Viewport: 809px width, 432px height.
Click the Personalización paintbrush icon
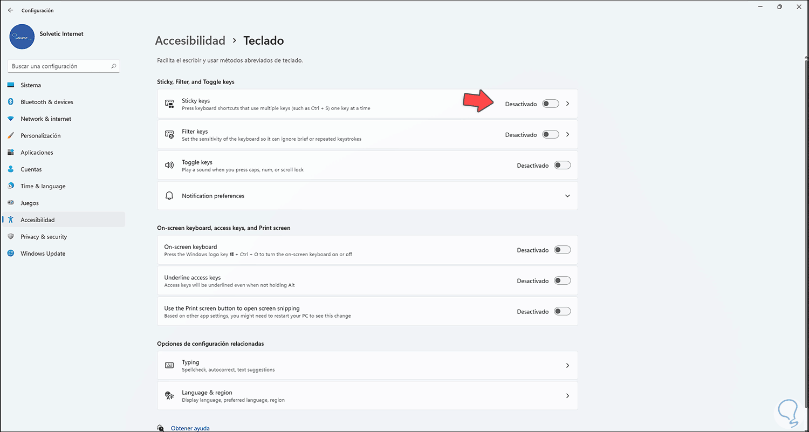coord(11,135)
